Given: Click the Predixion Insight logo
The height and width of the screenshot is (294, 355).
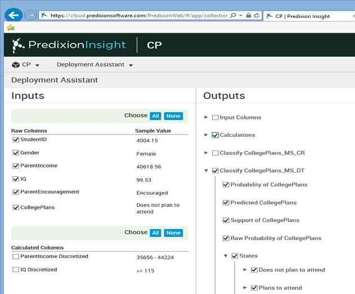Looking at the screenshot, I should pos(69,45).
